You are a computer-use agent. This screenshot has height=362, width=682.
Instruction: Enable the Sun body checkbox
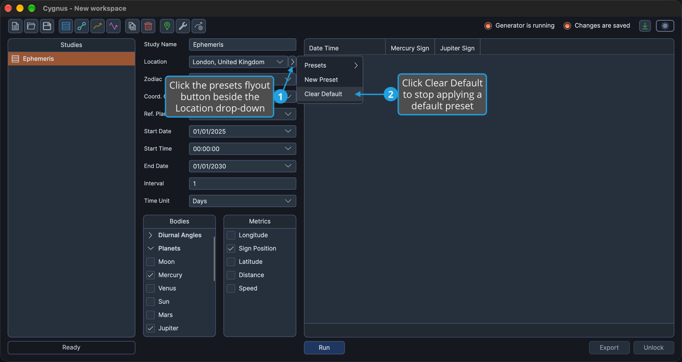point(151,302)
